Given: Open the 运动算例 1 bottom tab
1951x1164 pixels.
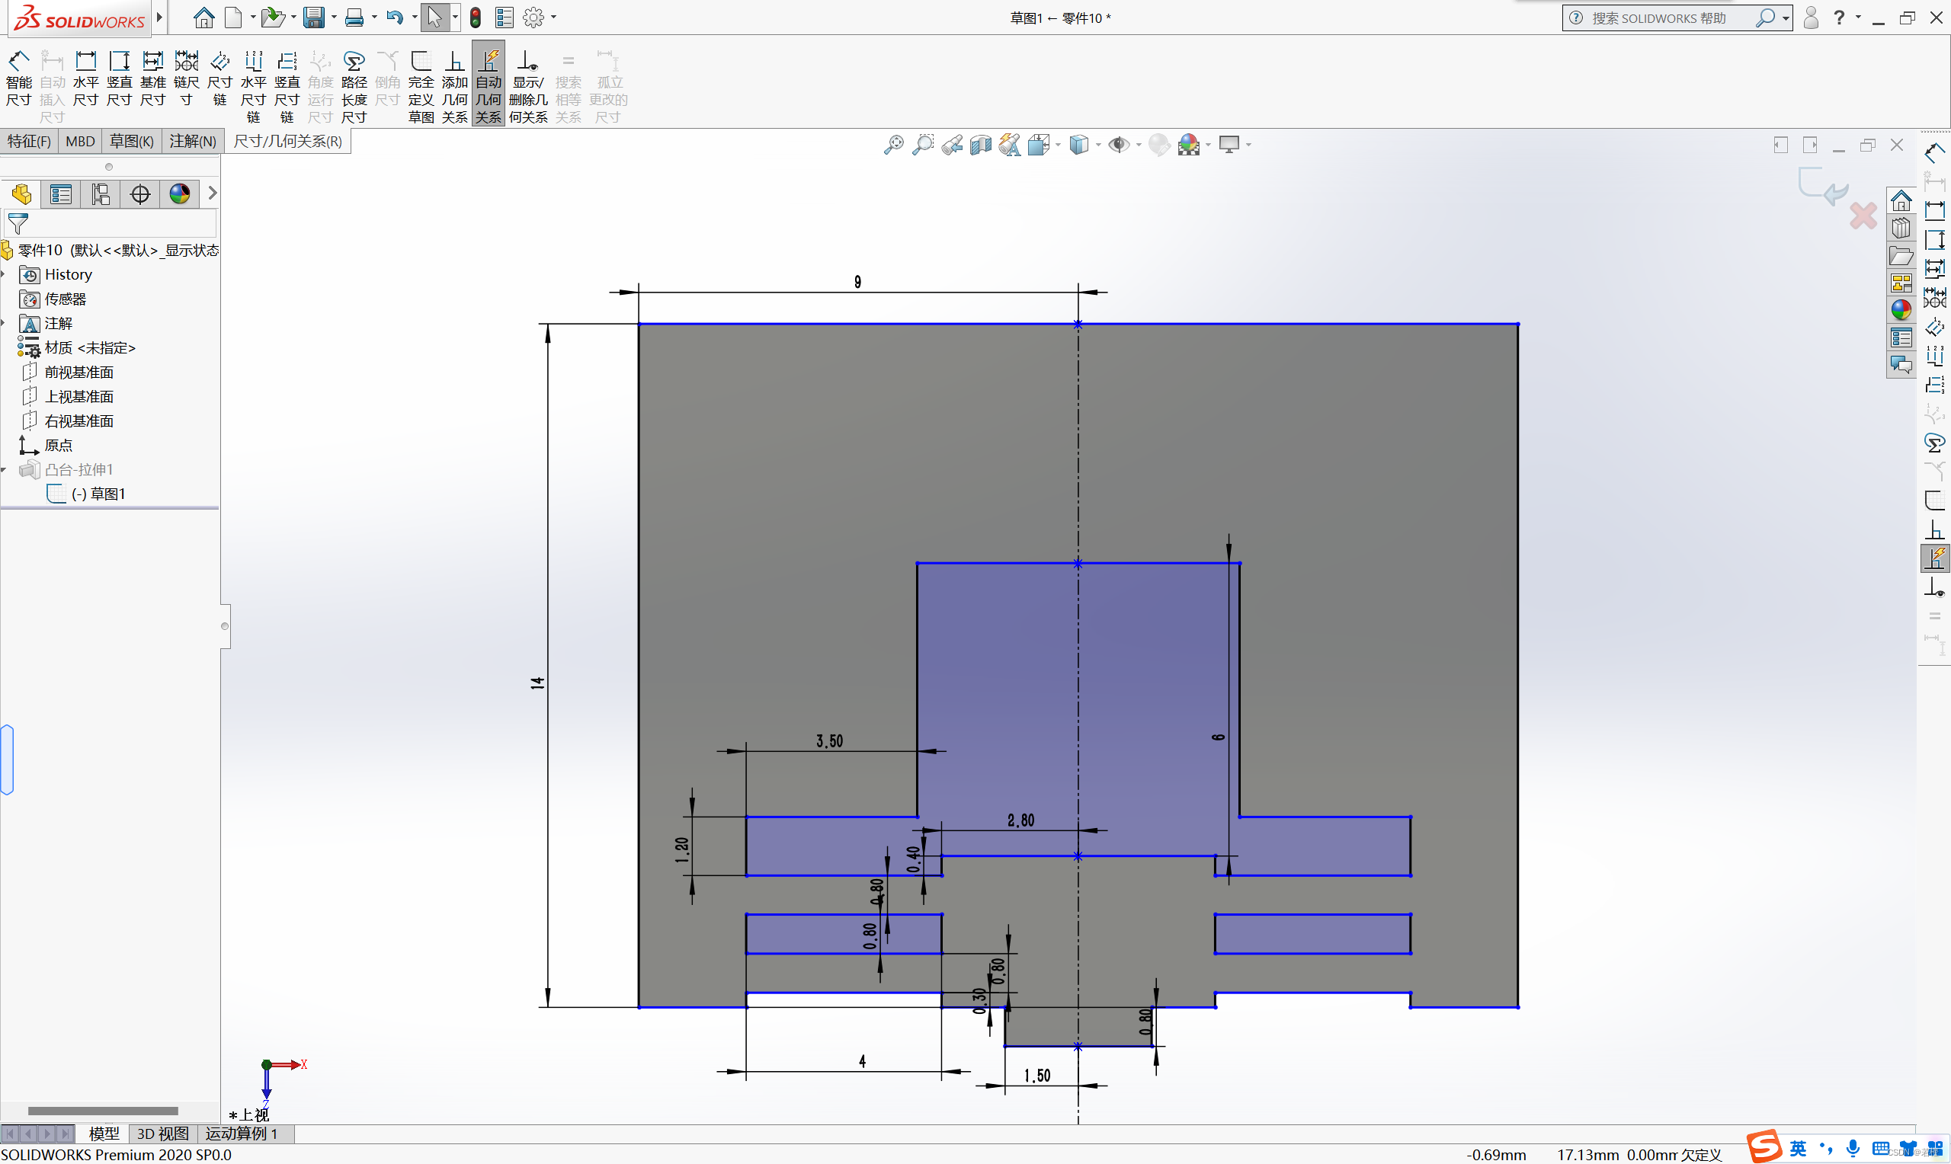Looking at the screenshot, I should tap(241, 1134).
